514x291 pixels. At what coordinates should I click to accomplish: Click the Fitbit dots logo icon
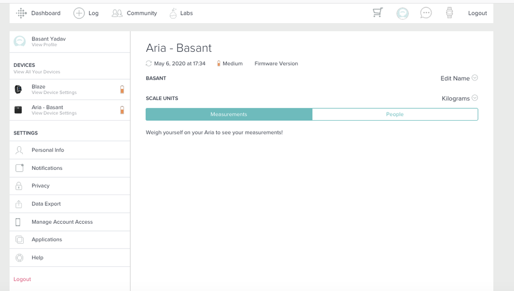pos(21,13)
